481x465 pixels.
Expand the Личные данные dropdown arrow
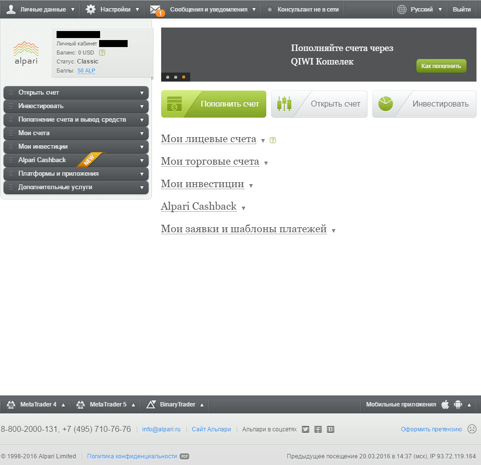click(x=73, y=10)
